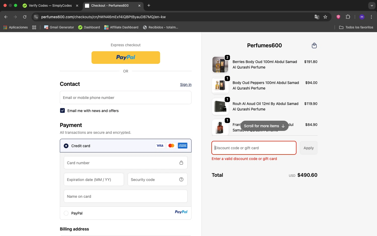Go forward using the browser forward arrow
This screenshot has height=236, width=377.
tap(15, 17)
